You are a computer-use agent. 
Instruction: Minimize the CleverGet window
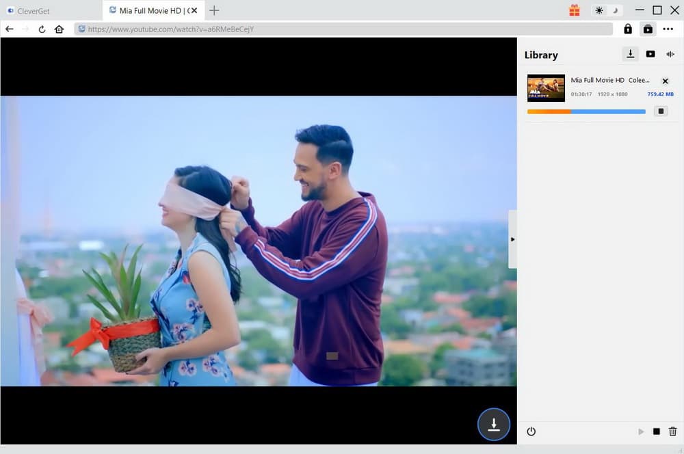[x=640, y=10]
